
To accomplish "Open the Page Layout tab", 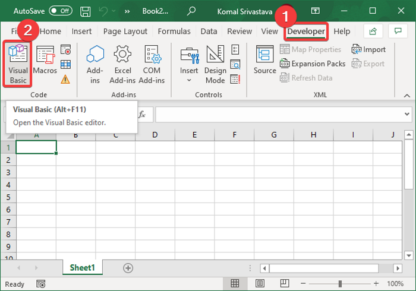I will pyautogui.click(x=125, y=31).
